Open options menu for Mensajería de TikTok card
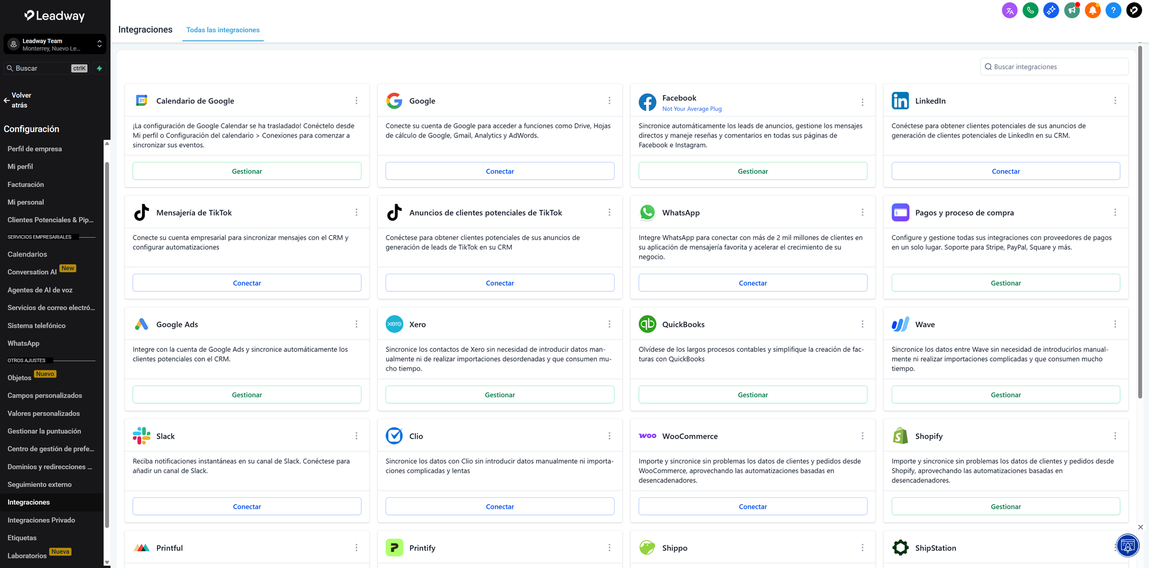Image resolution: width=1149 pixels, height=568 pixels. [x=356, y=213]
